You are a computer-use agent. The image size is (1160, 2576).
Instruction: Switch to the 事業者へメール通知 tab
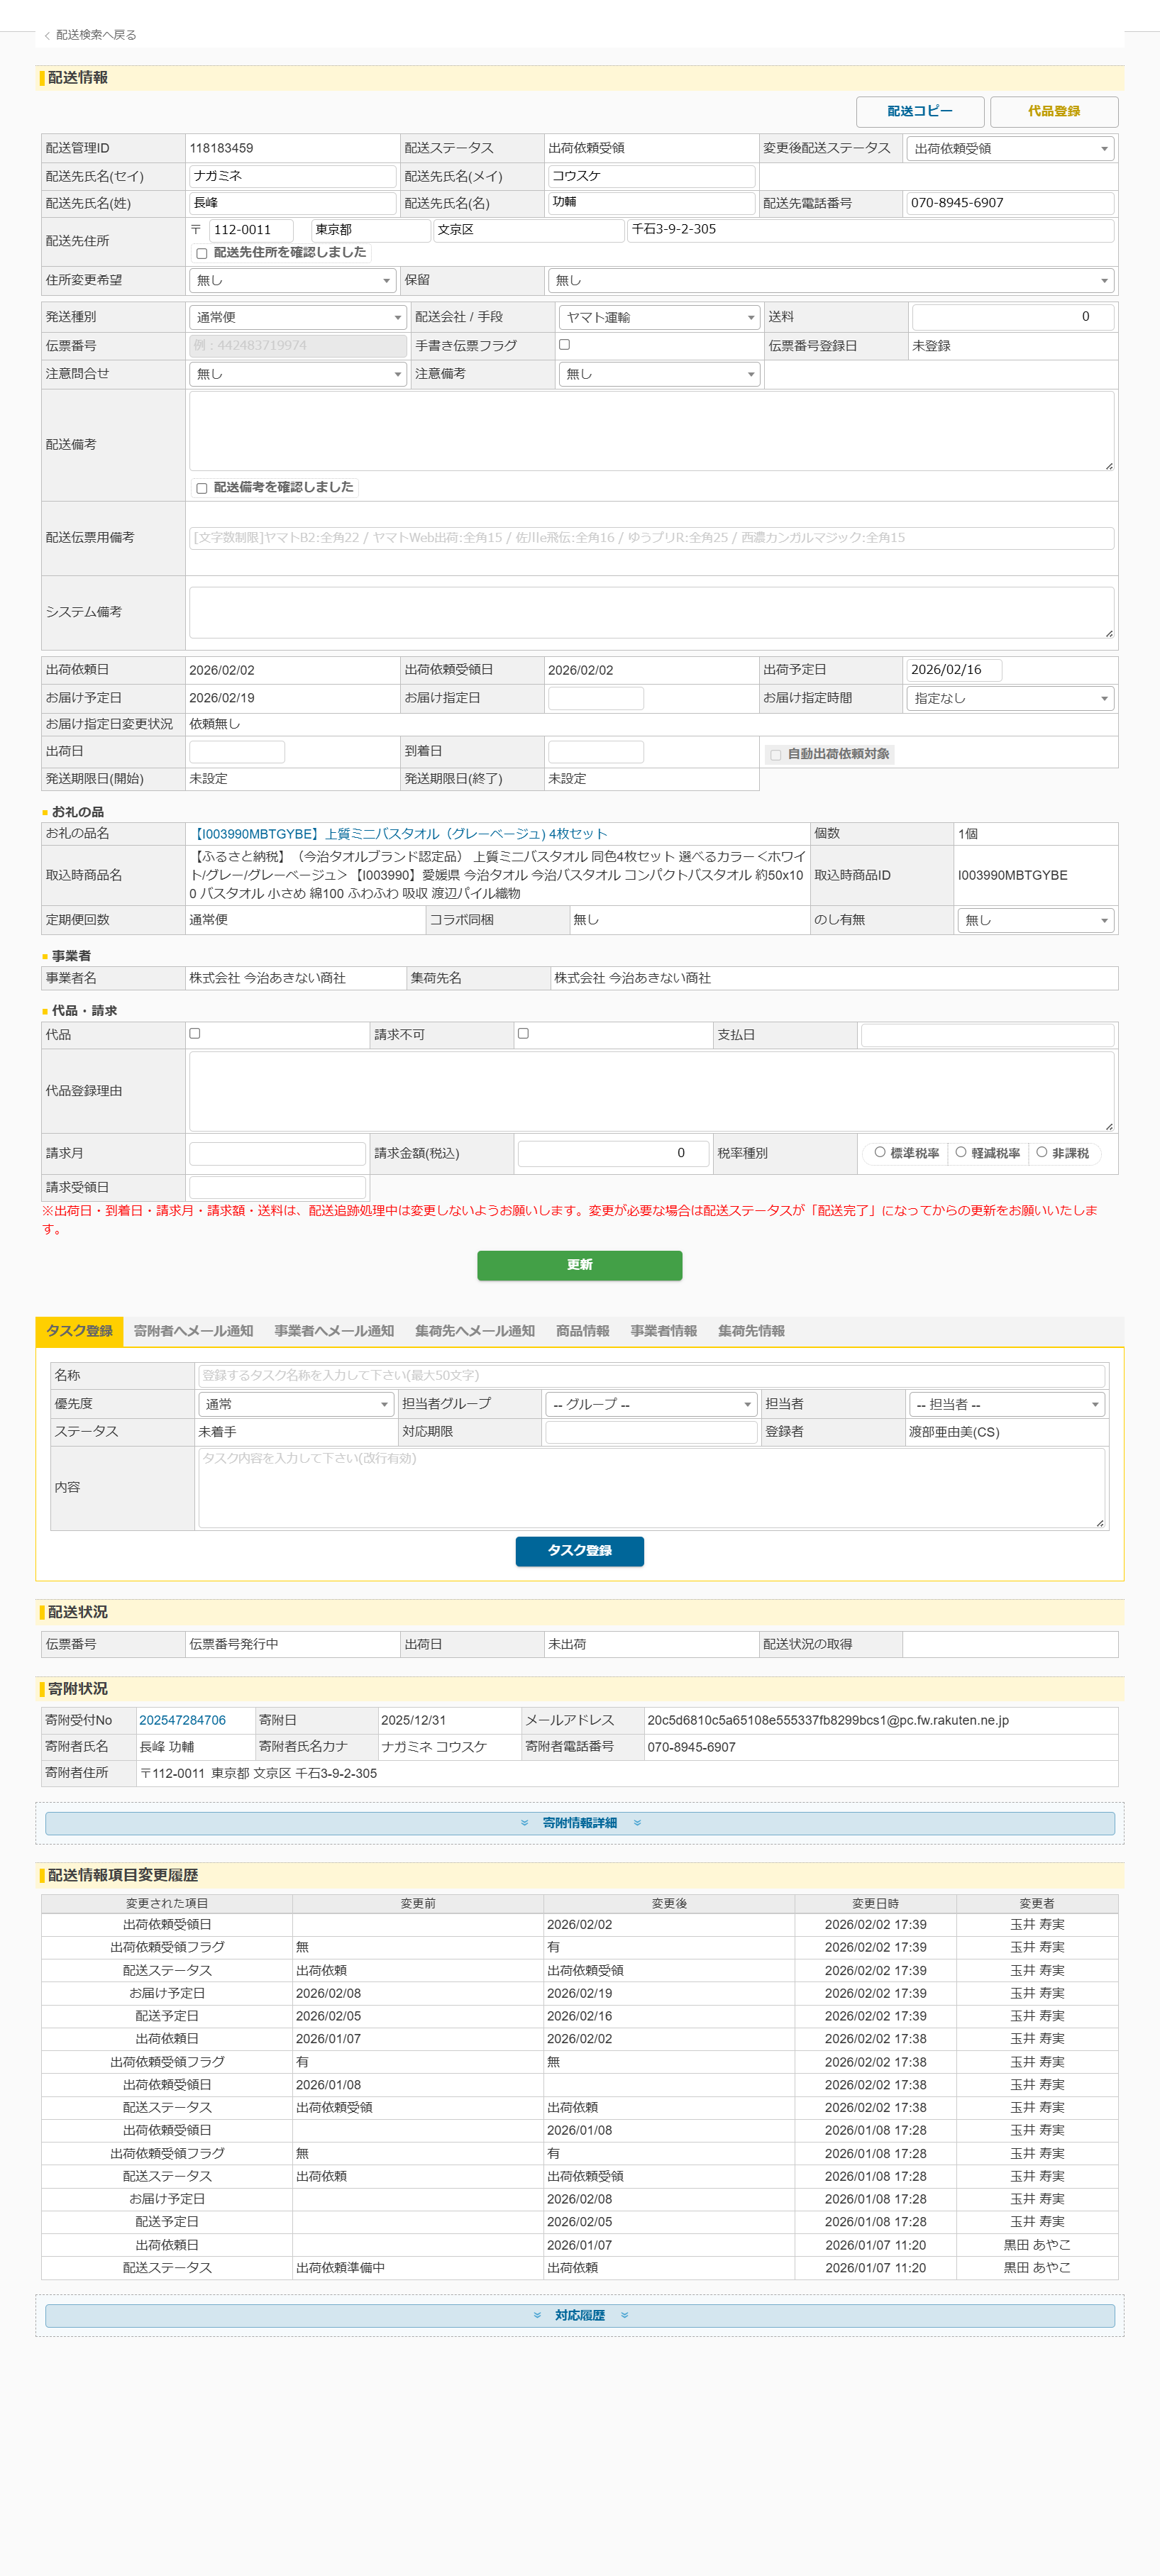(334, 1331)
